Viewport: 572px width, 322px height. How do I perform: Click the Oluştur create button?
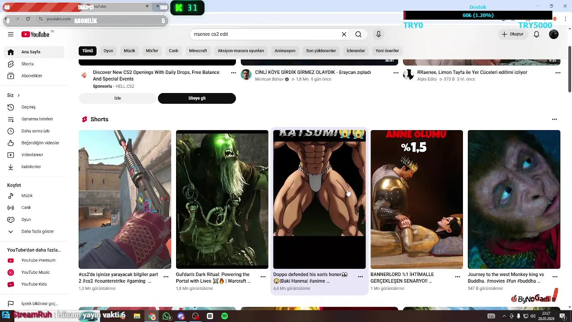pos(512,34)
